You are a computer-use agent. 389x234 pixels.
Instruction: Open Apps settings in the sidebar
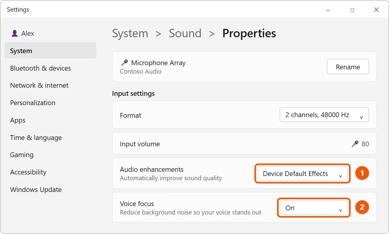point(18,120)
